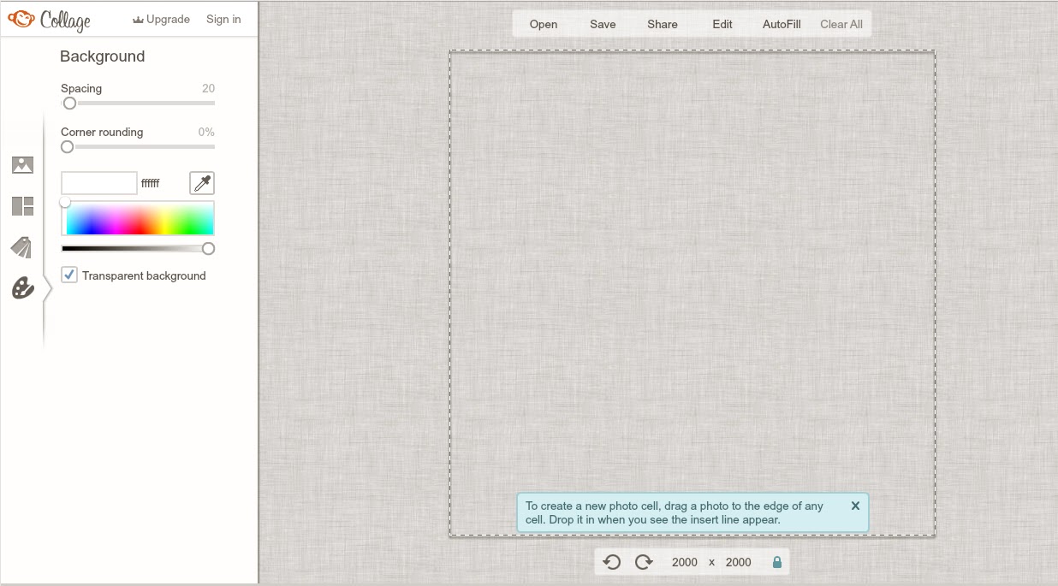This screenshot has height=586, width=1058.
Task: Run AutoFill on the collage
Action: pyautogui.click(x=781, y=24)
